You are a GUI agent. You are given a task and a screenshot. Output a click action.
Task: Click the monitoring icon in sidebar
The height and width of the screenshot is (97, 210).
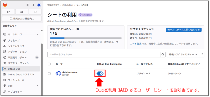[5, 34]
